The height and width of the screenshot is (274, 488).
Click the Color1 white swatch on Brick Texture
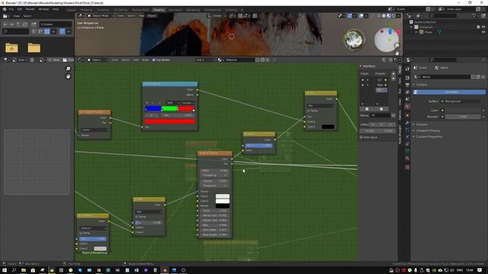[x=222, y=196]
